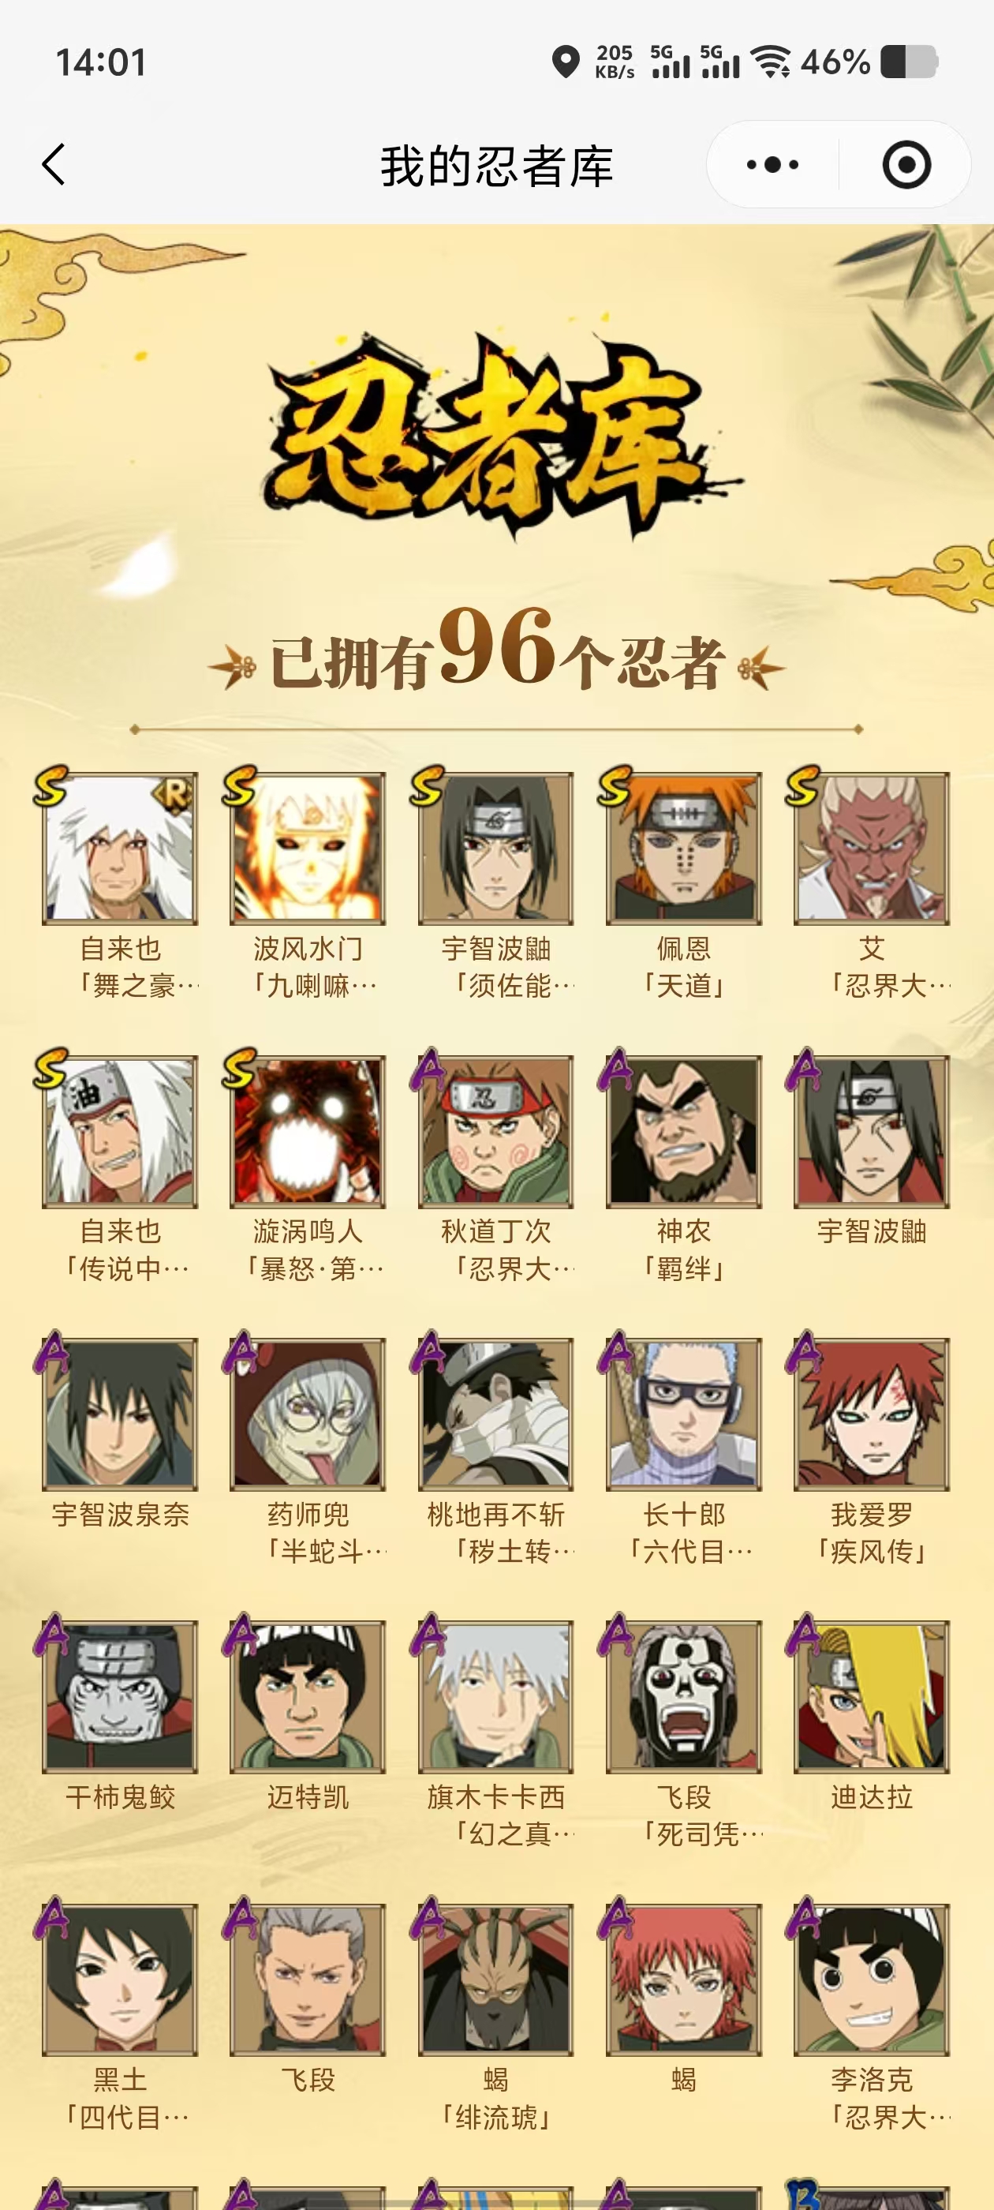Tap the 迪达拉 ninja avatar
Viewport: 994px width, 2210px height.
coord(872,1697)
